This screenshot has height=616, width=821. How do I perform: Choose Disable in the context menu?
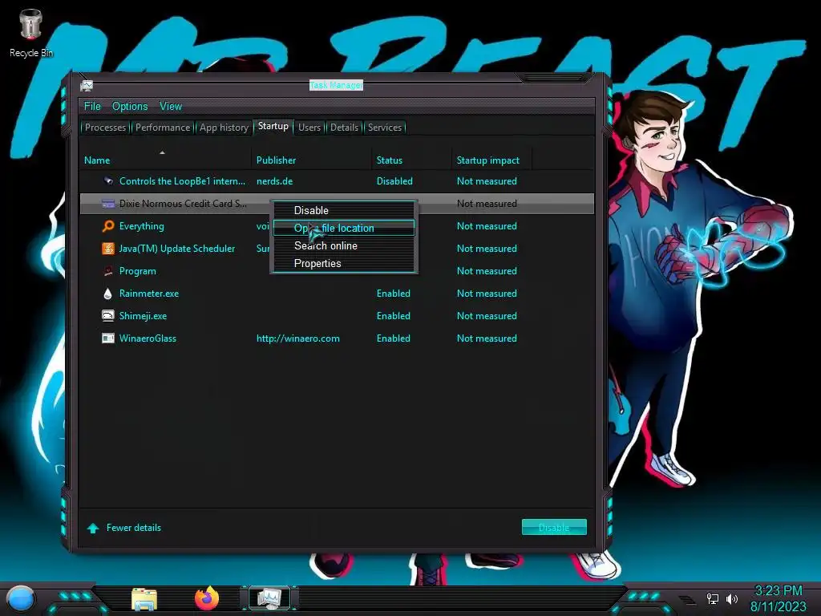click(343, 211)
